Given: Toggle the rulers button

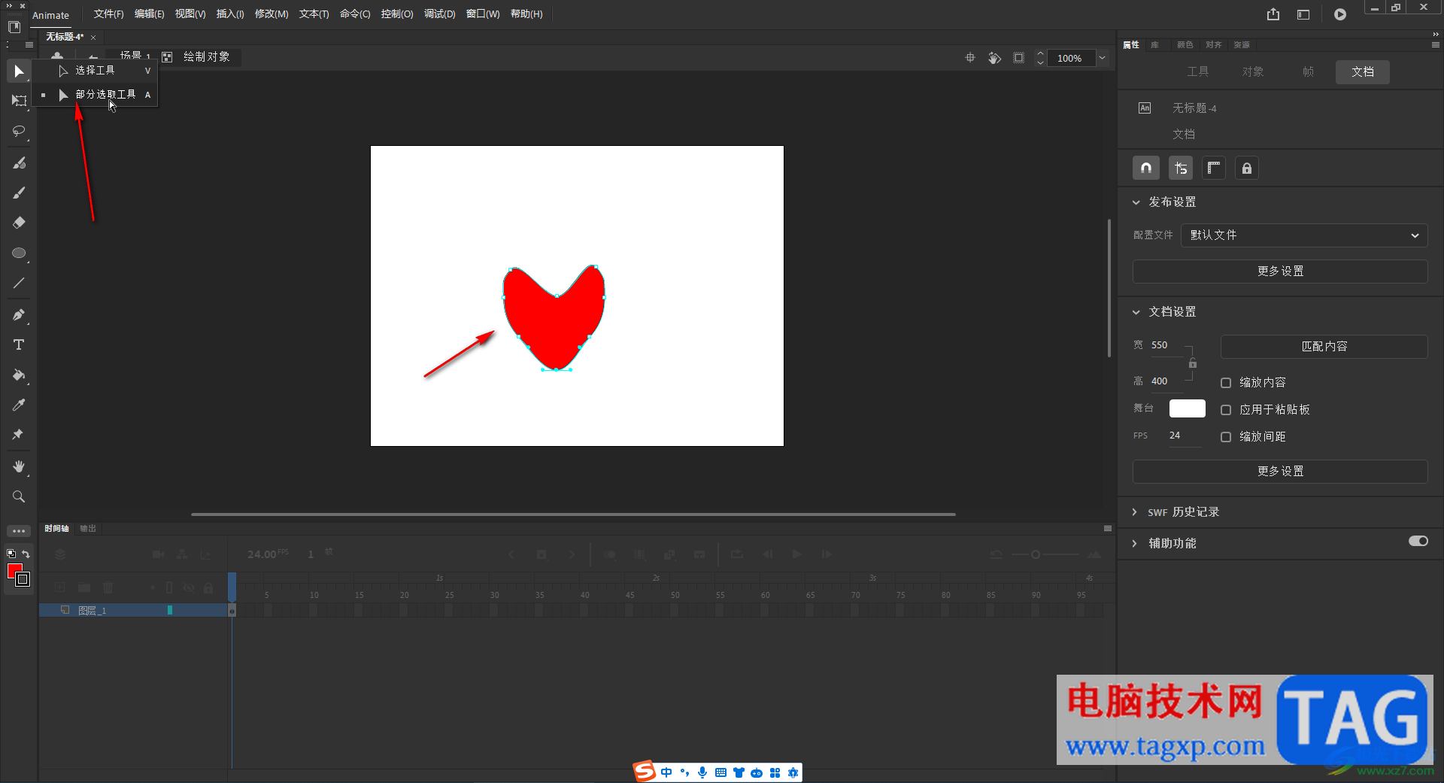Looking at the screenshot, I should [1213, 168].
